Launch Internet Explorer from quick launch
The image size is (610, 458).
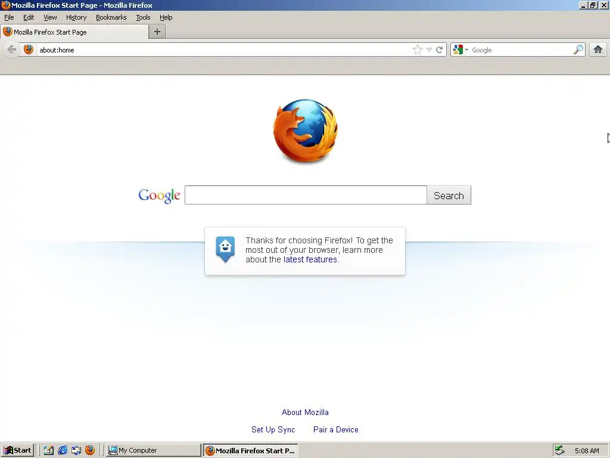[63, 450]
